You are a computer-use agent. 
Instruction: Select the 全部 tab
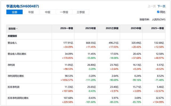(x=14, y=12)
